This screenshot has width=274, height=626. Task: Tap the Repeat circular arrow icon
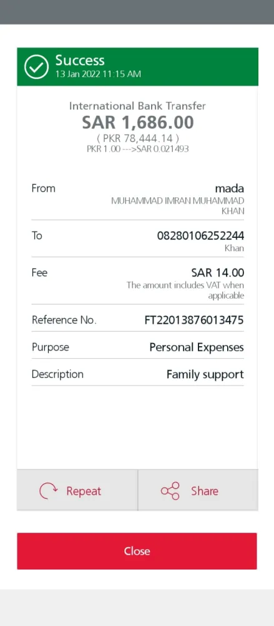pyautogui.click(x=49, y=491)
